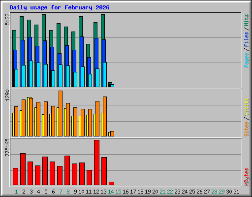This screenshot has height=197, width=252.
Task: Click day 8 on the x-axis
Action: coord(68,192)
